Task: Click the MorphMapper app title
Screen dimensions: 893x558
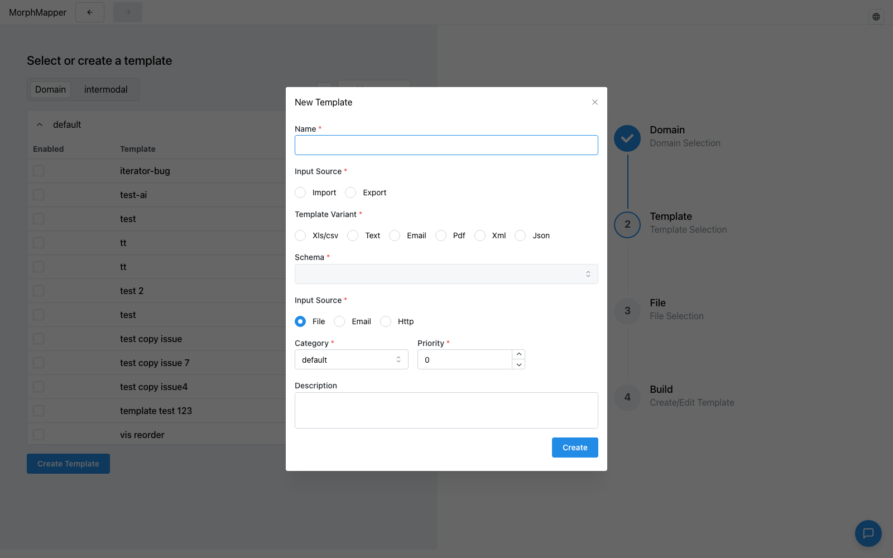Action: [x=37, y=12]
